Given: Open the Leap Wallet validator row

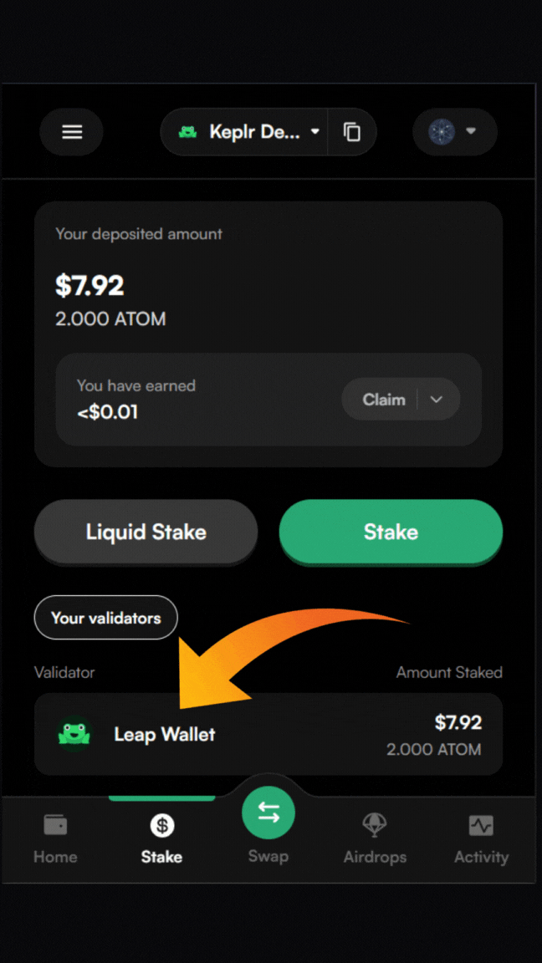Looking at the screenshot, I should pyautogui.click(x=268, y=735).
